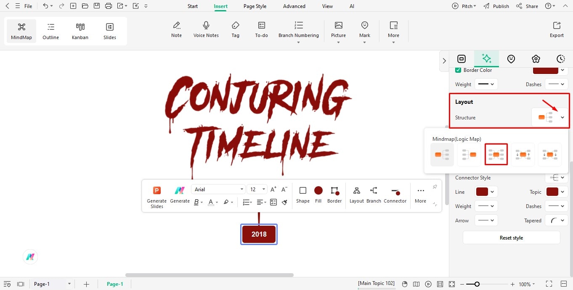This screenshot has height=290, width=573.
Task: Open the Shape options
Action: [303, 195]
